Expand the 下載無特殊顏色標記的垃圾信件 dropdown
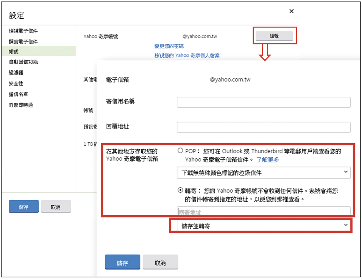Viewport: 362px width, 280px height. 264,173
